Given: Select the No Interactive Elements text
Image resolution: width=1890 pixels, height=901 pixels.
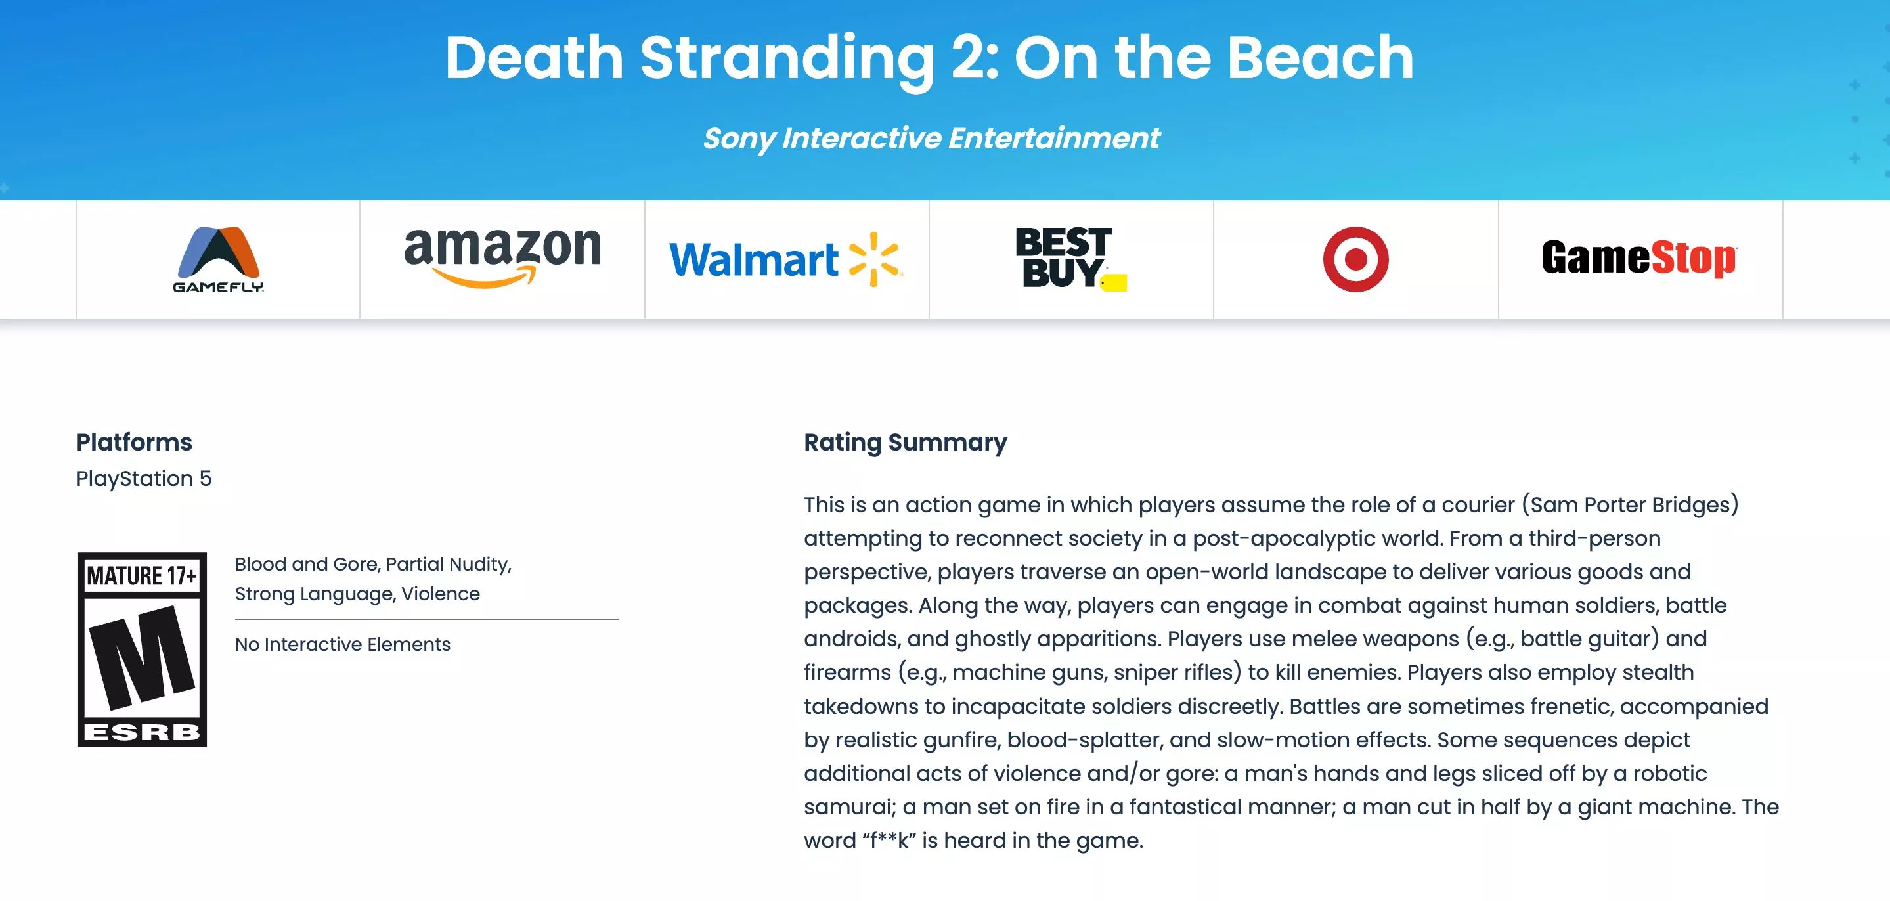Looking at the screenshot, I should pyautogui.click(x=343, y=644).
